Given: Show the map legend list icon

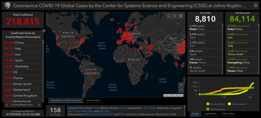Looking at the screenshot, I should [x=175, y=16].
